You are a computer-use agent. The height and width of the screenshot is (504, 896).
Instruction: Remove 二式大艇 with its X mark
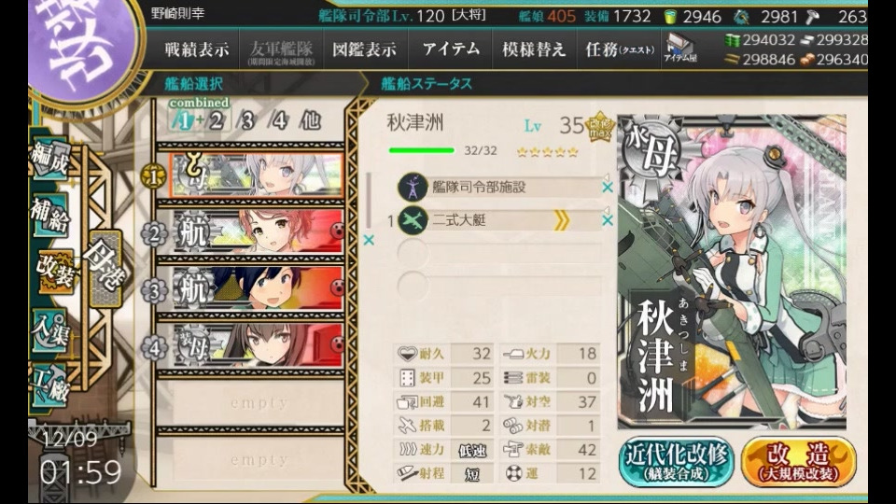pos(608,220)
